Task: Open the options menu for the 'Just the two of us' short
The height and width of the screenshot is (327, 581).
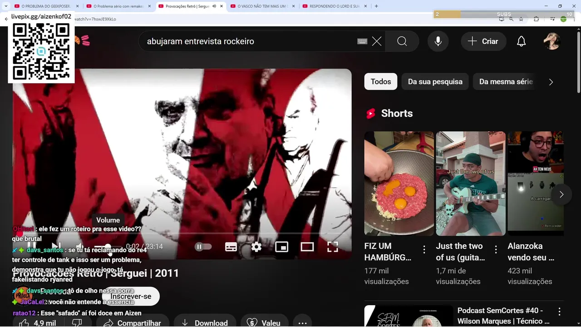Action: [496, 249]
